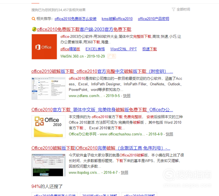Click the itopdog activation tool thumbnail
219x196 pixels.
click(48, 165)
